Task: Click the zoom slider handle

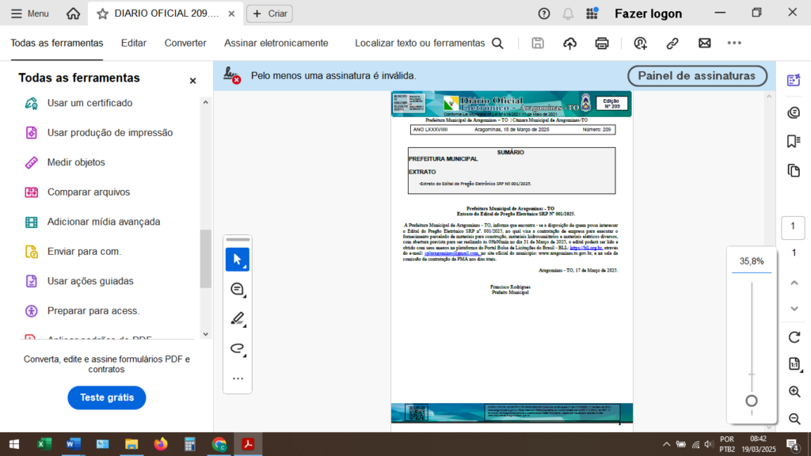Action: (752, 401)
